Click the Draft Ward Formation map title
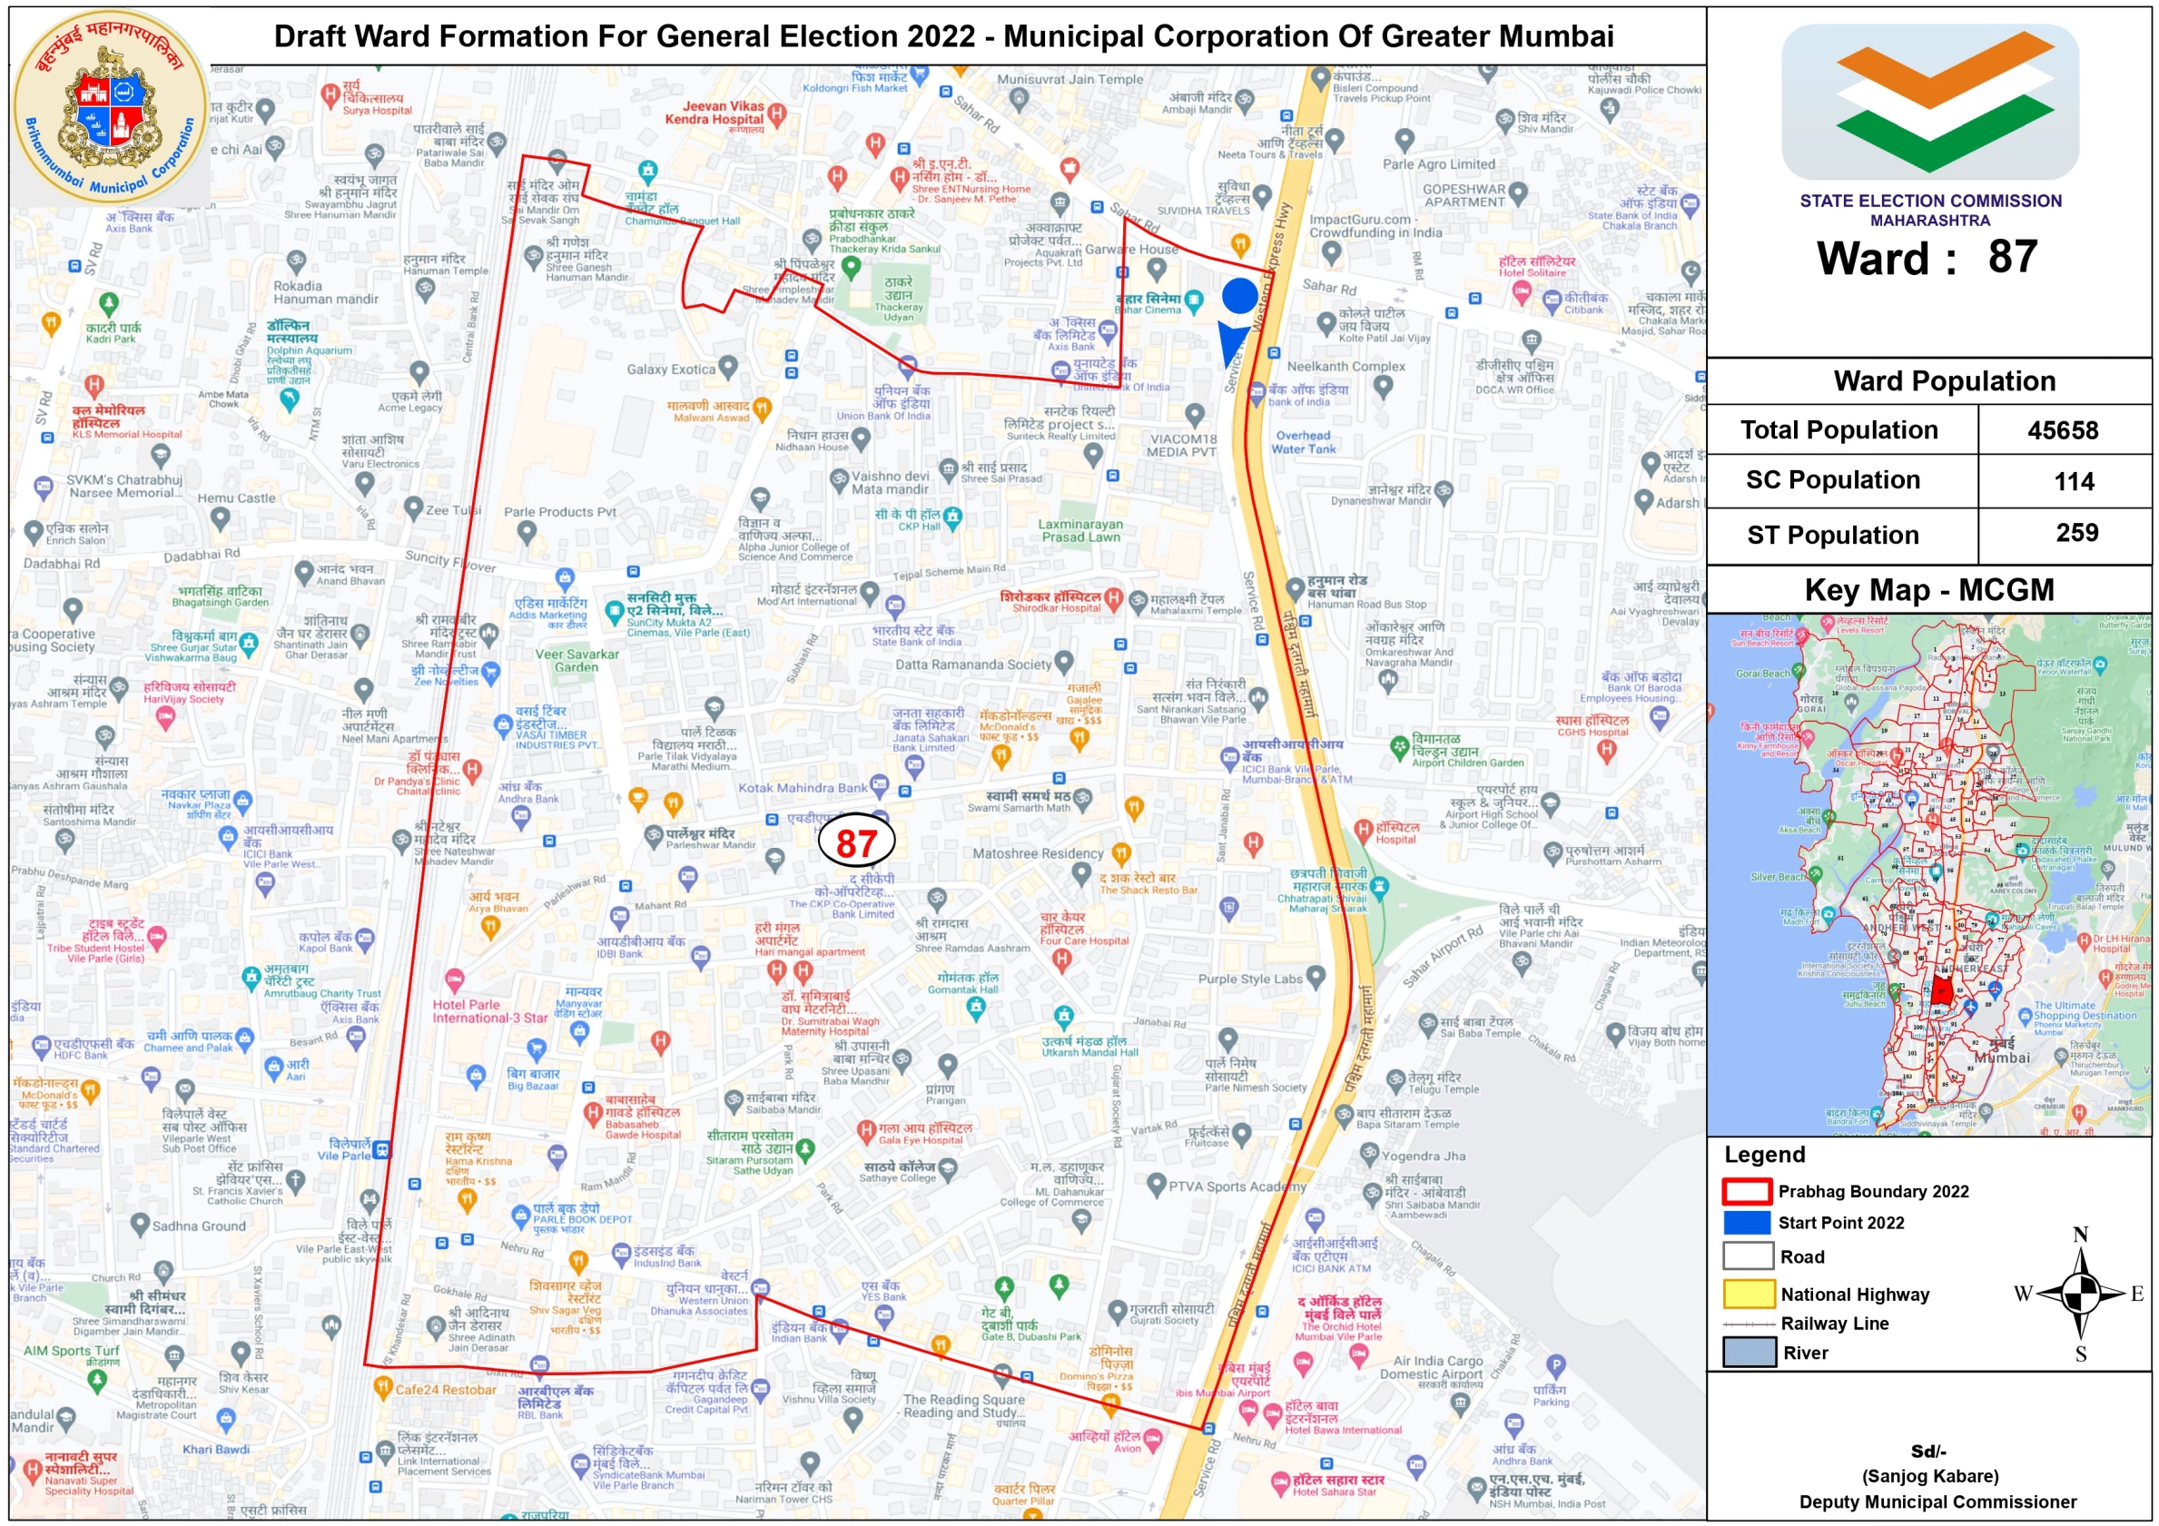Screen dimensions: 2159x1526 (x=943, y=36)
